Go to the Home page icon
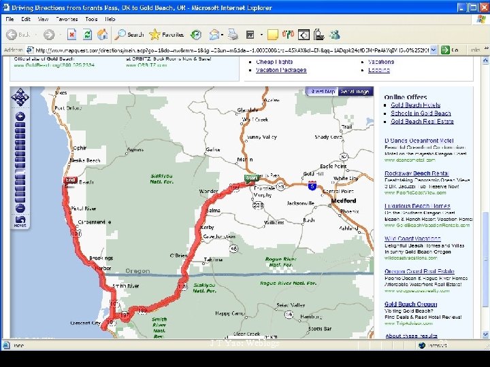This screenshot has height=367, width=490. 102,35
